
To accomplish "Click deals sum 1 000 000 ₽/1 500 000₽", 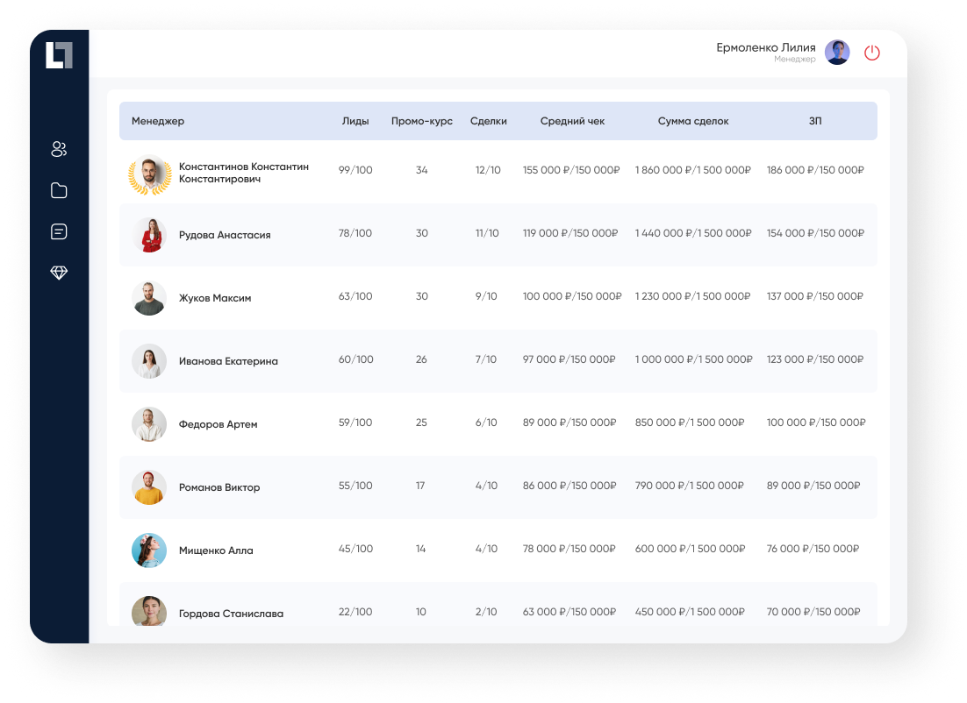I will [694, 359].
